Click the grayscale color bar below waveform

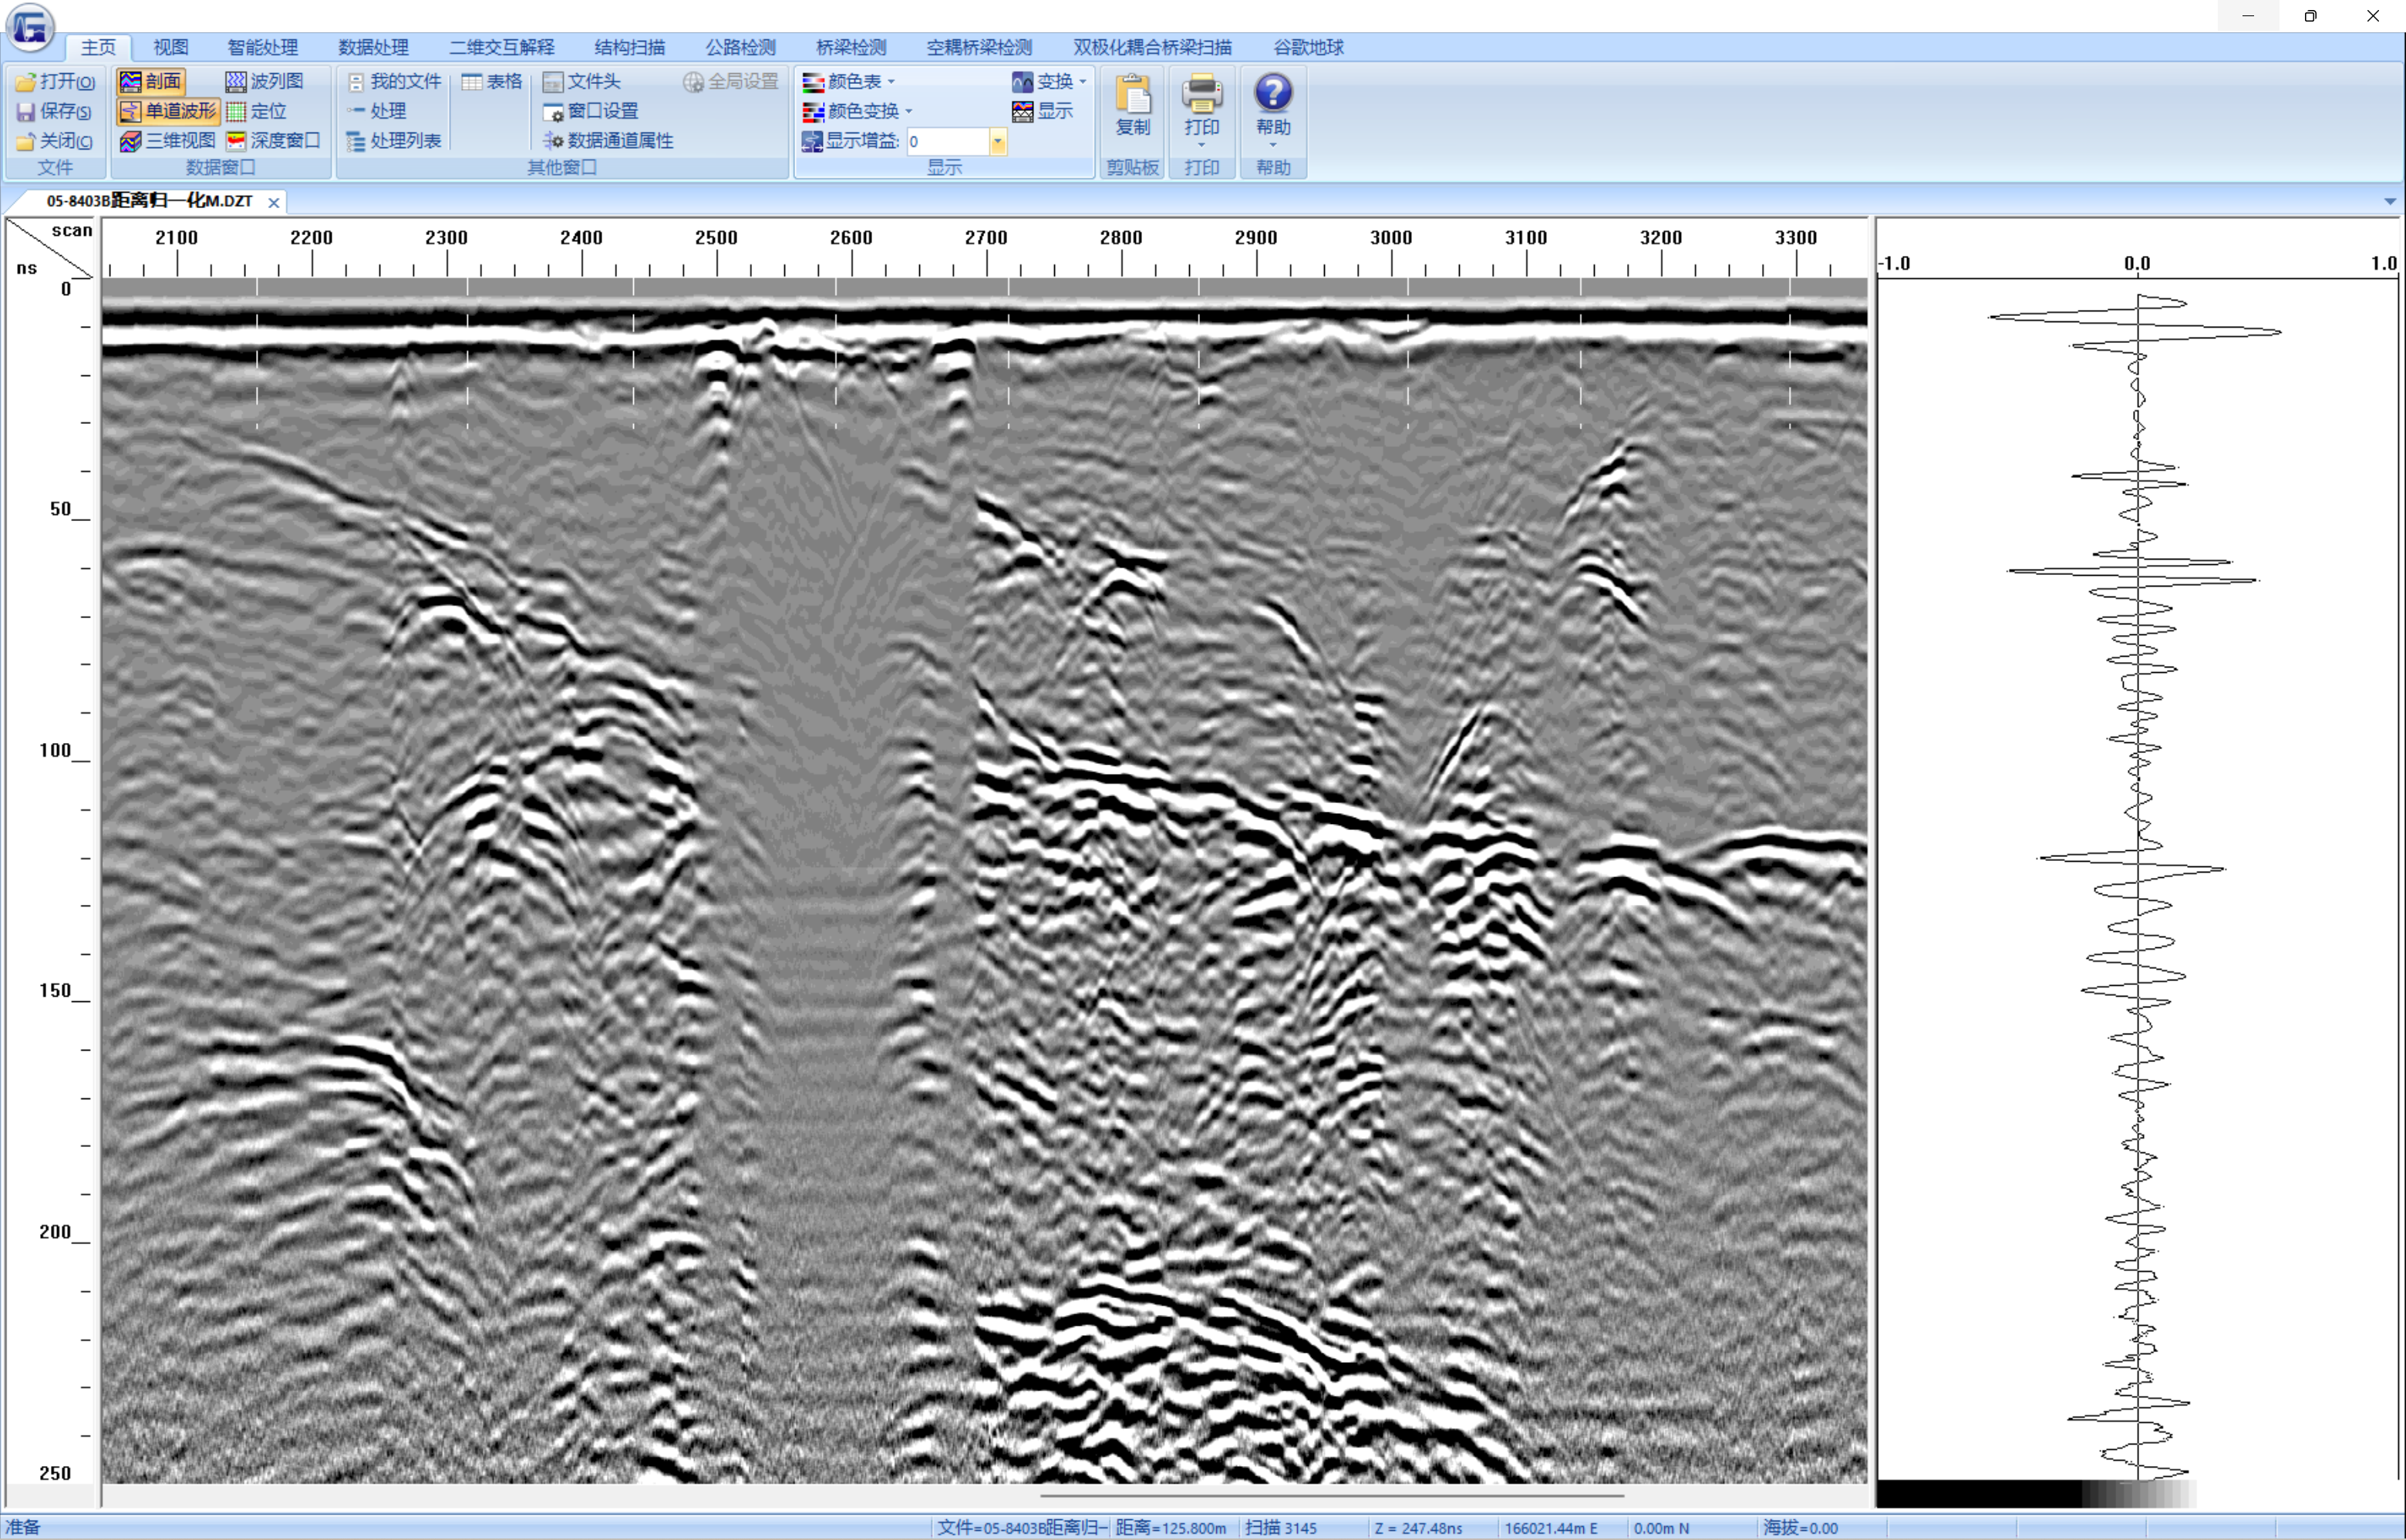click(x=2036, y=1494)
